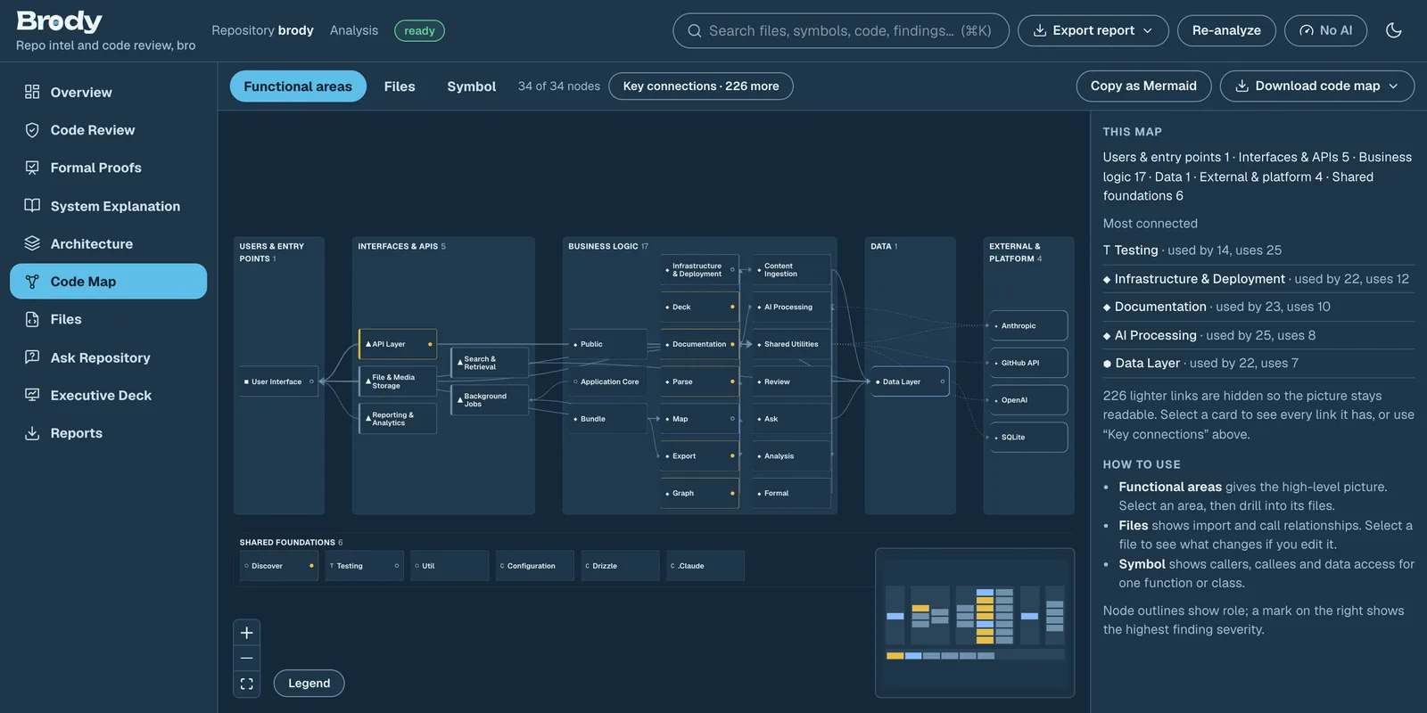Screen dimensions: 1427x713
Task: Select the Infrastructure & Deployment map node
Action: coord(700,270)
